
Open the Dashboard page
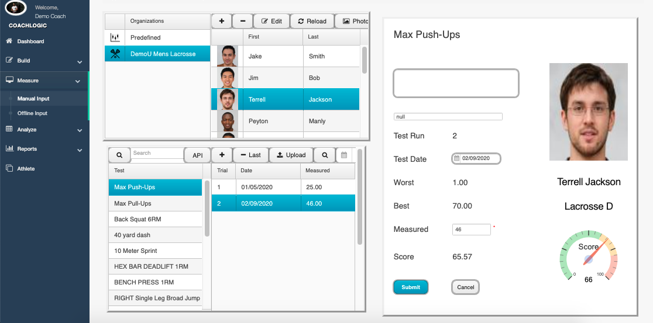pyautogui.click(x=30, y=41)
